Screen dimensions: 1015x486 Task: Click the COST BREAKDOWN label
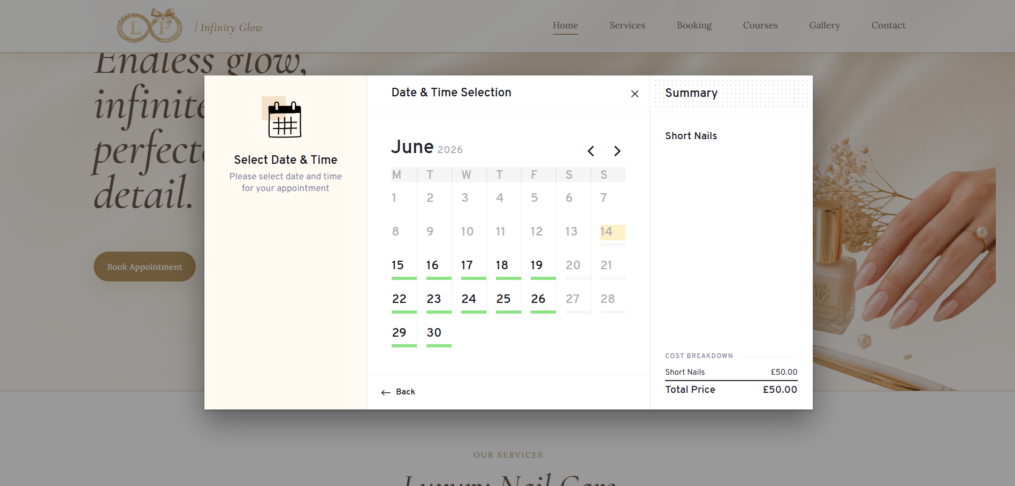point(699,356)
